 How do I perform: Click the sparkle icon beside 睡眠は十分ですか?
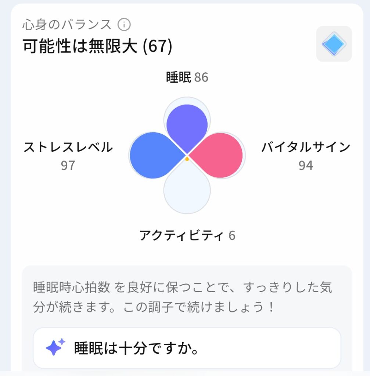click(x=55, y=347)
